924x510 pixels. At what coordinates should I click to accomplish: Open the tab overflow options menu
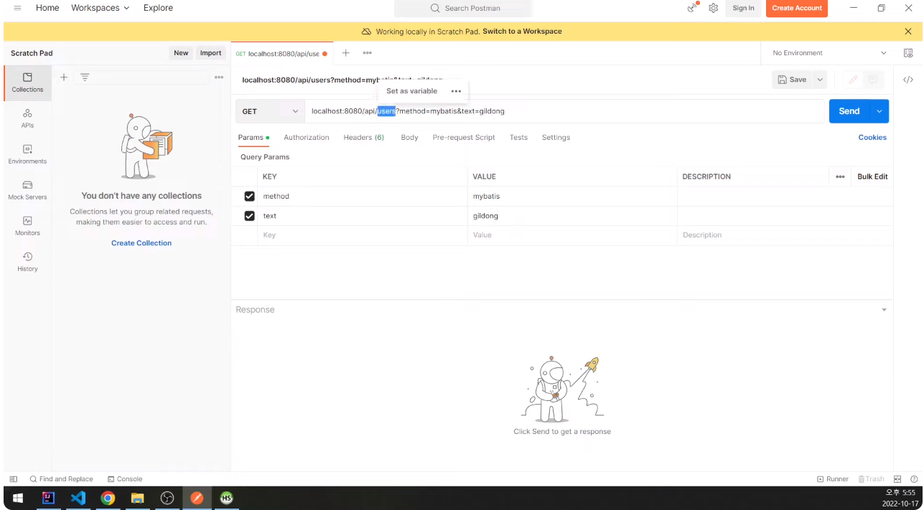[367, 53]
